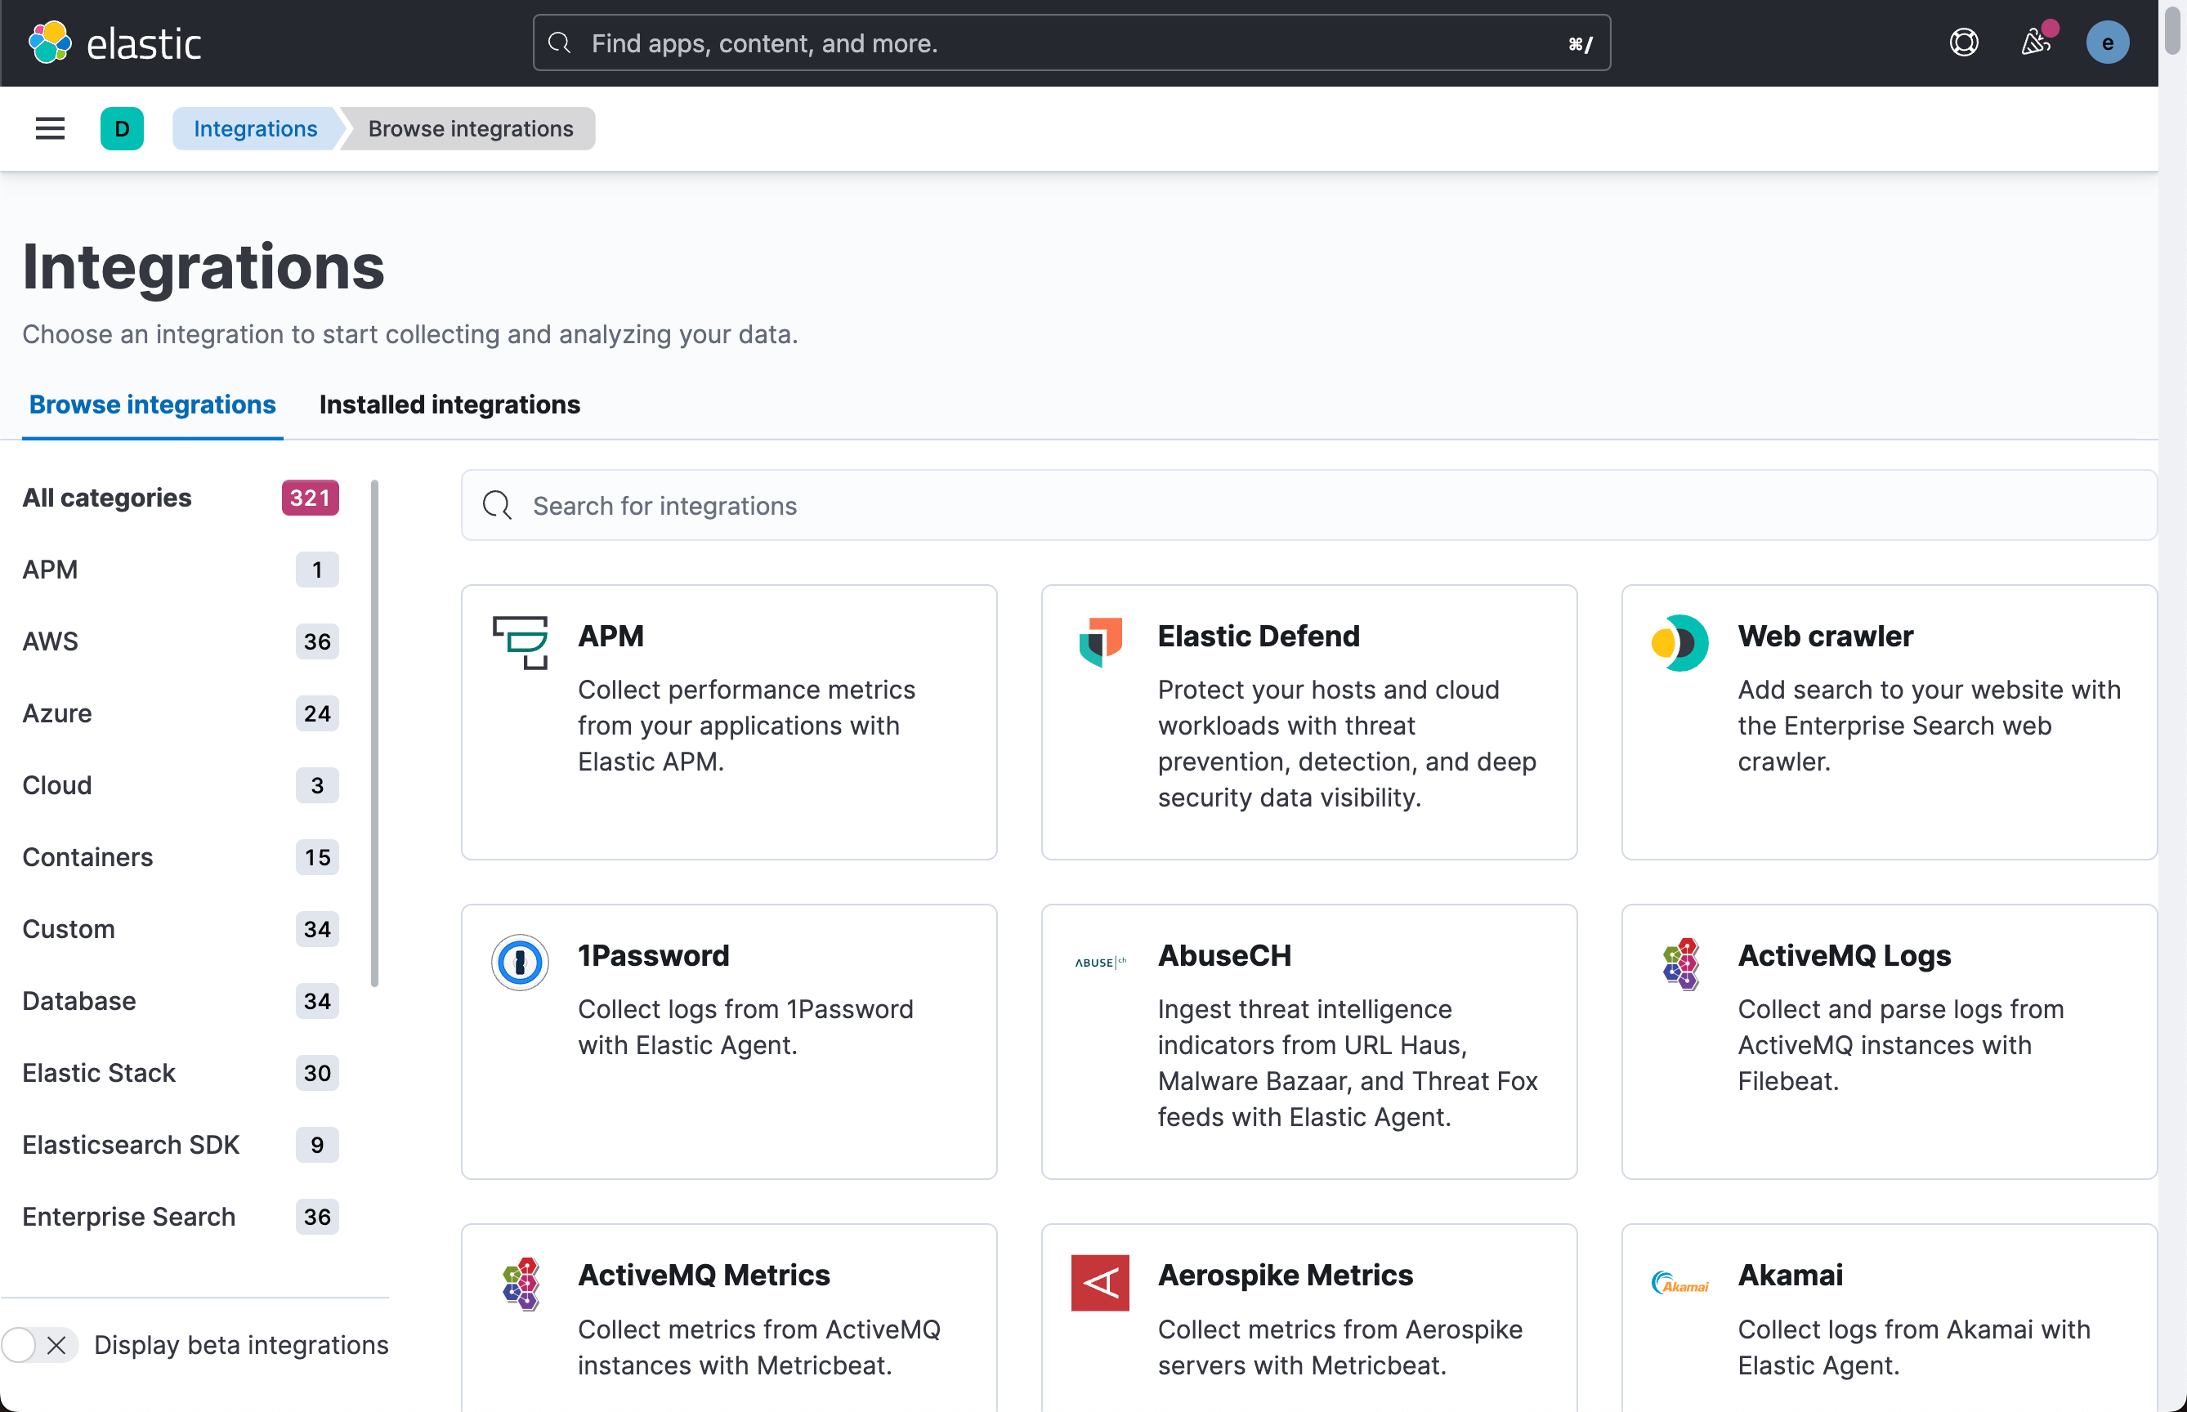Screen dimensions: 2187x1412
Task: Select Browse integrations tab
Action: coord(152,404)
